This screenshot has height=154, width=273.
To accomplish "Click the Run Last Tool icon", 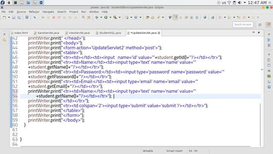I will coord(115,17).
